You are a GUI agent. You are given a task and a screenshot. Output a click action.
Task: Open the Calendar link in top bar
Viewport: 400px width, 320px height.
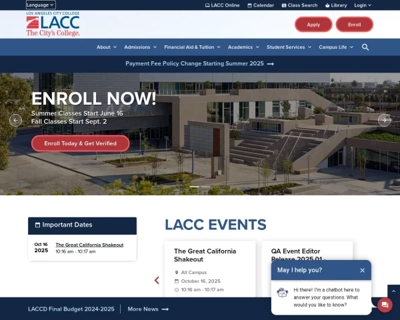(x=261, y=5)
